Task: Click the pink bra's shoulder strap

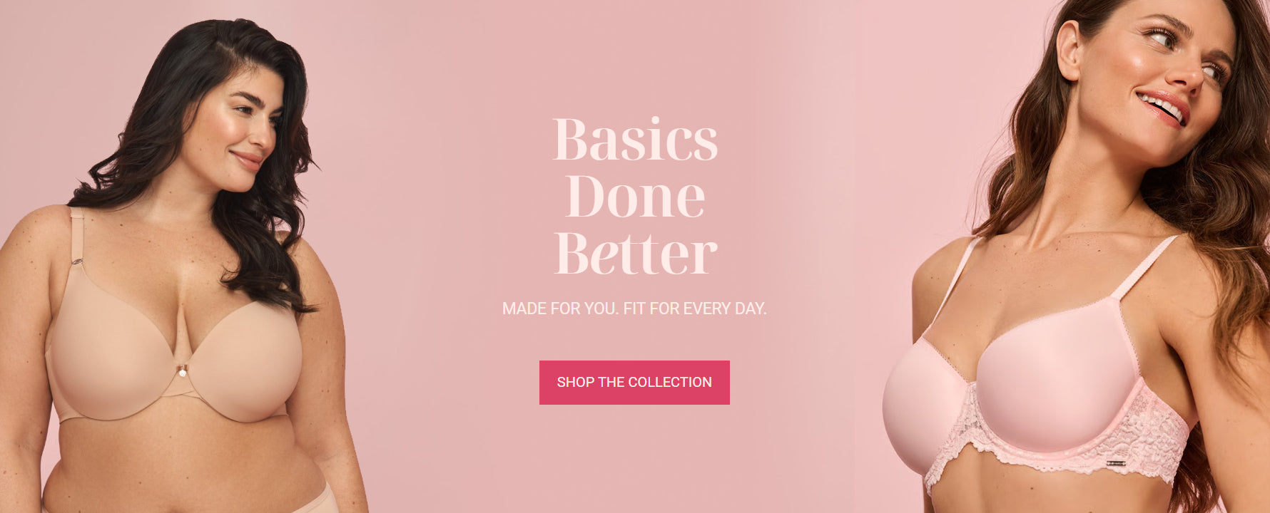Action: coord(1147,267)
